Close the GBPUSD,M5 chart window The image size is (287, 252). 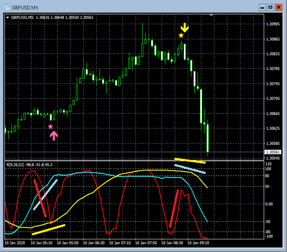279,7
